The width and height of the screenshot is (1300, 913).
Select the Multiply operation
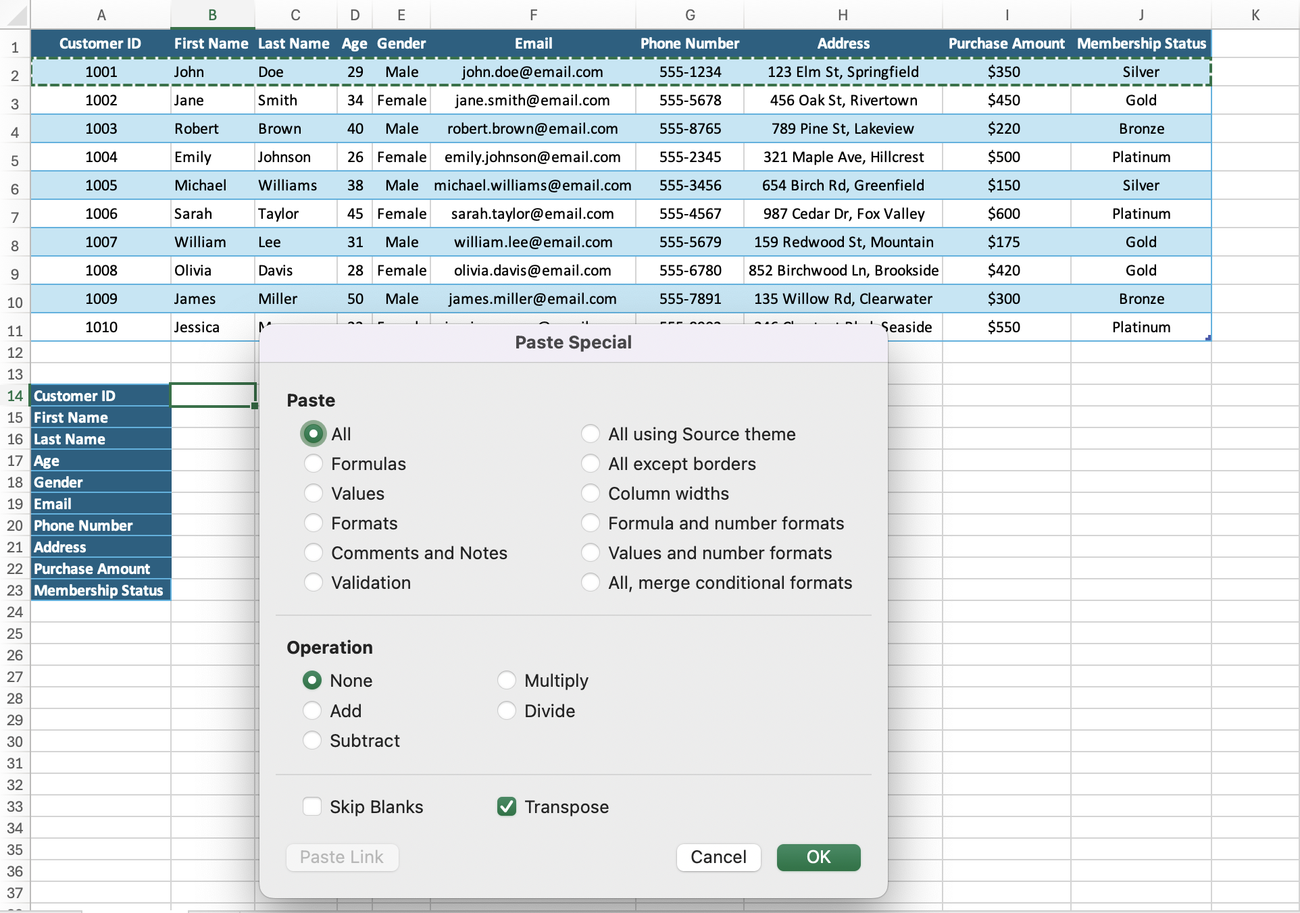point(506,681)
